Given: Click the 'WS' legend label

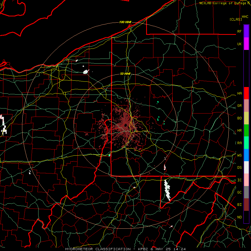Looking at the screenshot, I should coord(239,155).
